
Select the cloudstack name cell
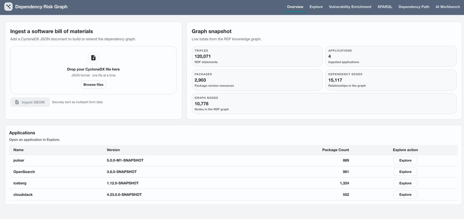(x=23, y=194)
